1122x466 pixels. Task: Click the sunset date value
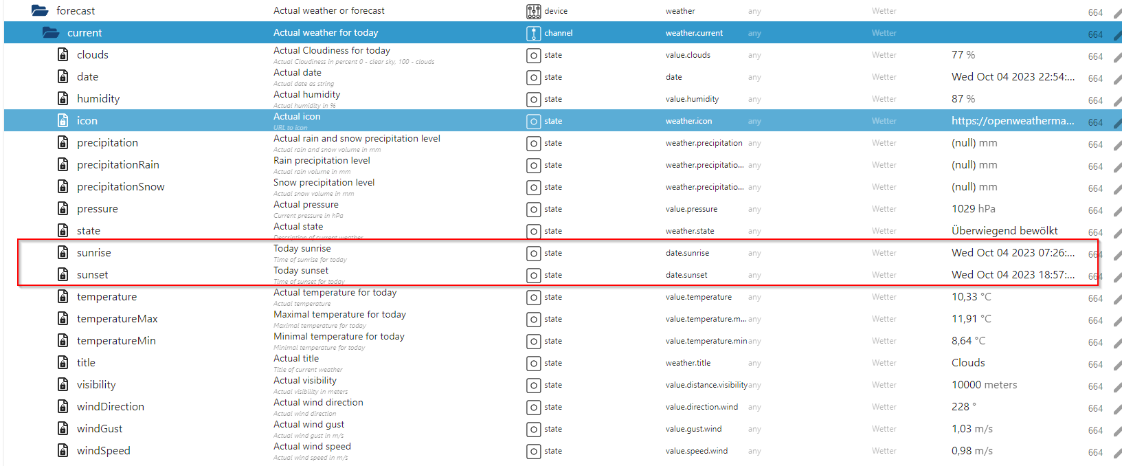(1013, 274)
